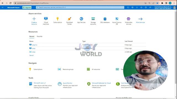Screen dimensions: 177x99
Task: Click the Azure Monitor gauge icon
Action: [60, 84]
